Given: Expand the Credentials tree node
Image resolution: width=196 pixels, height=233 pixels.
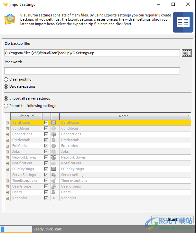Looking at the screenshot, I should 7,140.
